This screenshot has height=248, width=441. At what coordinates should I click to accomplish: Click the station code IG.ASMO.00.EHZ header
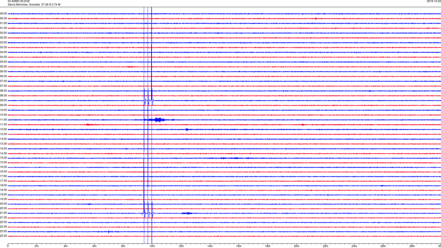(18, 1)
